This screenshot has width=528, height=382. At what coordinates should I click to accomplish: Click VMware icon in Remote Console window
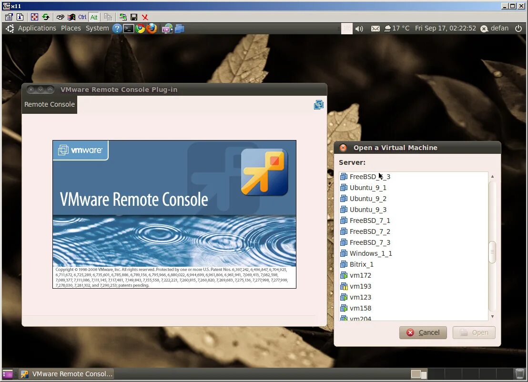pos(318,105)
